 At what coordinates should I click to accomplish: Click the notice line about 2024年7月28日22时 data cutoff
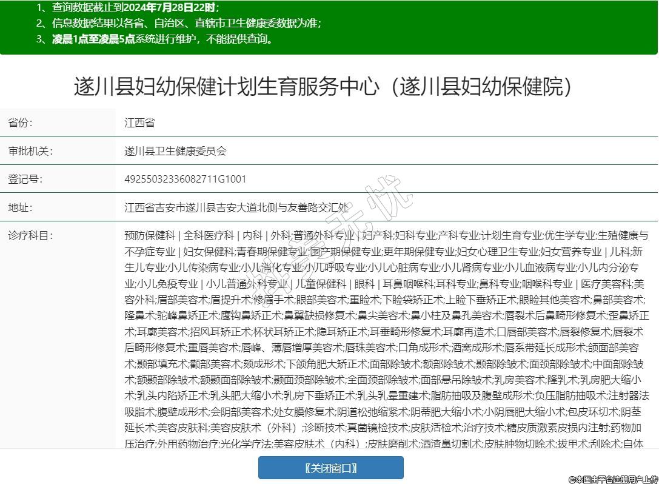(127, 8)
